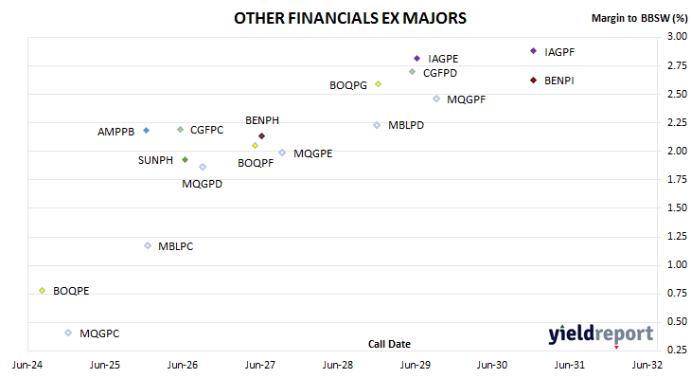Select the yellow BOQPG data point
691x378 pixels.
pos(378,83)
